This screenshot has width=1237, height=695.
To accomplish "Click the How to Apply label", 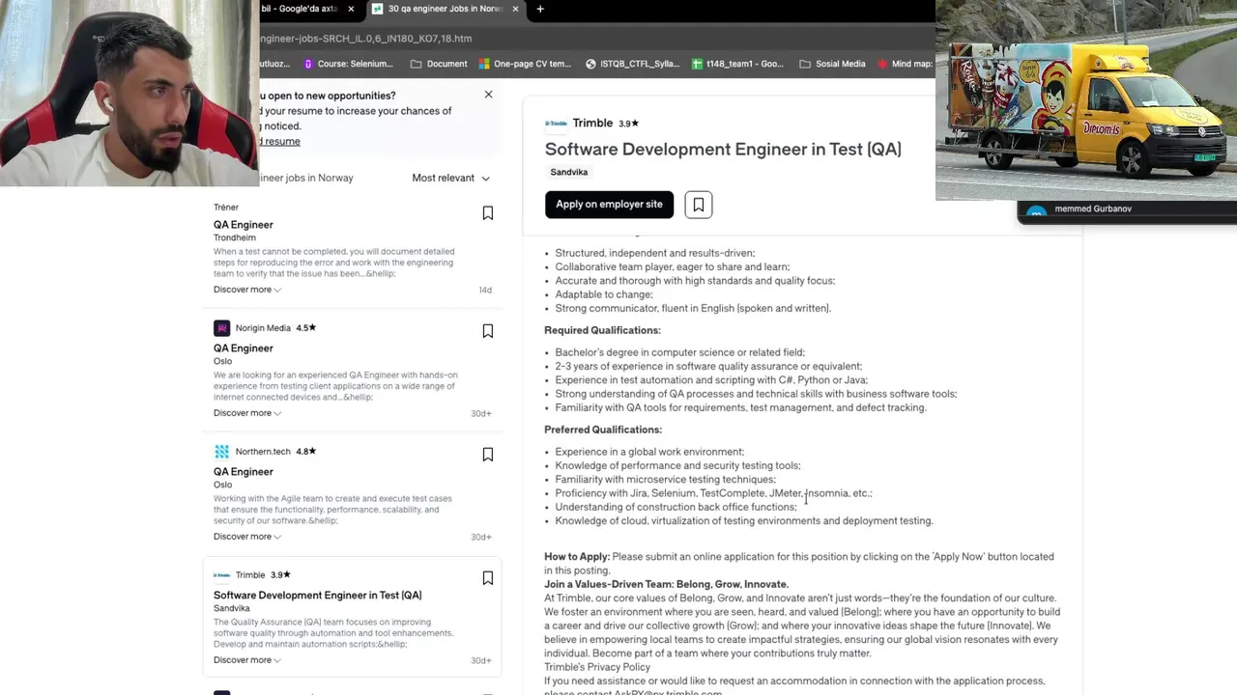I will tap(577, 557).
